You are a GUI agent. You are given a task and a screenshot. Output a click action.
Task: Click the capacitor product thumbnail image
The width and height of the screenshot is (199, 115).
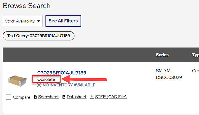coord(17,81)
